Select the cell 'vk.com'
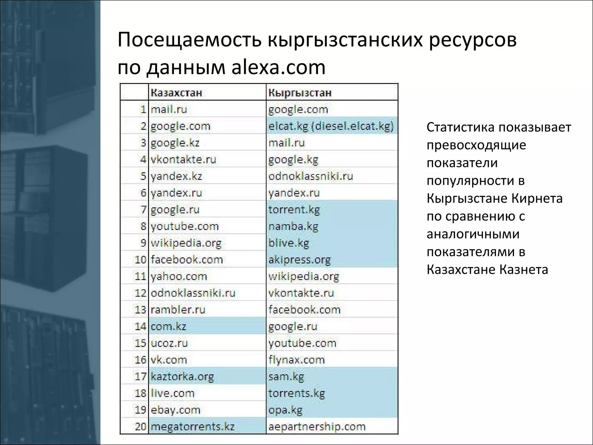Screen dimensions: 593x445 pyautogui.click(x=207, y=360)
